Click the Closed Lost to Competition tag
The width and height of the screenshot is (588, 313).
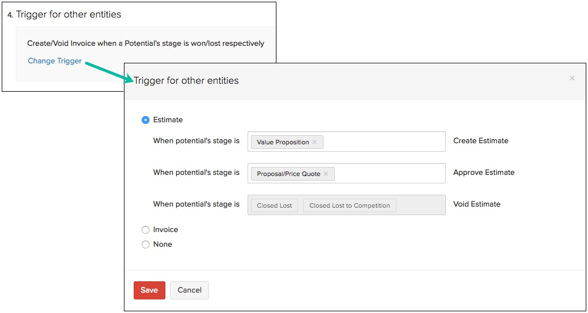point(350,205)
